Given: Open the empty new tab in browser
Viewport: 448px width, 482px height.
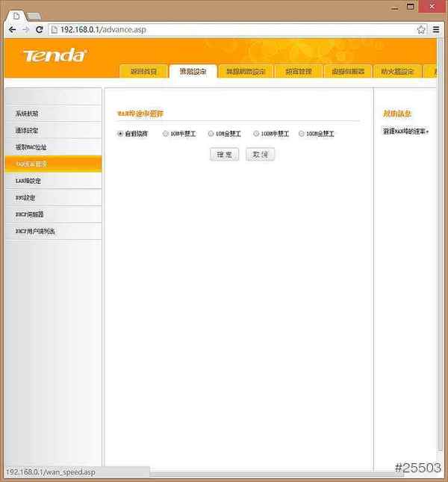Looking at the screenshot, I should (x=34, y=16).
